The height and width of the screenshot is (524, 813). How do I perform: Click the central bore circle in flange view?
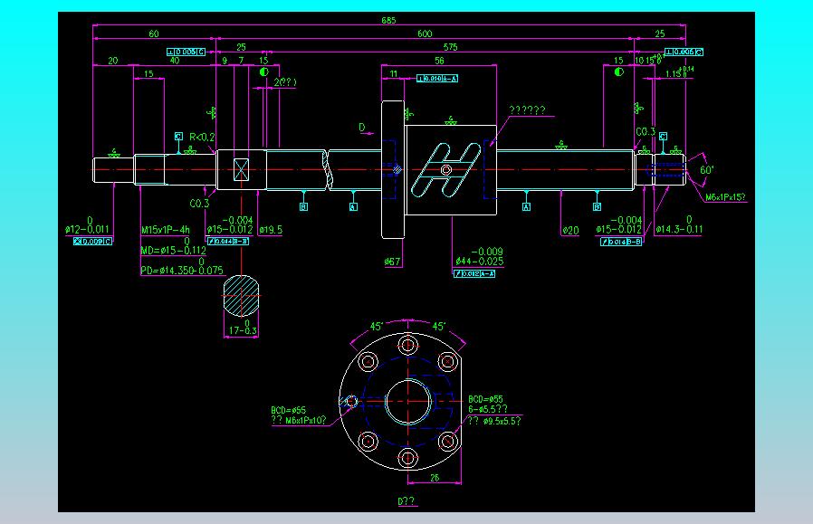(x=408, y=402)
